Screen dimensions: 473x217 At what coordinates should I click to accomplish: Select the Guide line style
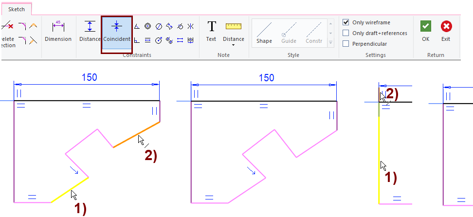click(x=289, y=32)
